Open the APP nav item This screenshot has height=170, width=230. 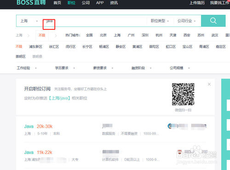pos(100,3)
